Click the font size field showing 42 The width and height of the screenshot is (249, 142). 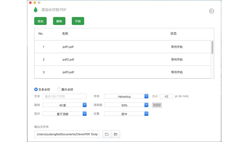coord(167,97)
